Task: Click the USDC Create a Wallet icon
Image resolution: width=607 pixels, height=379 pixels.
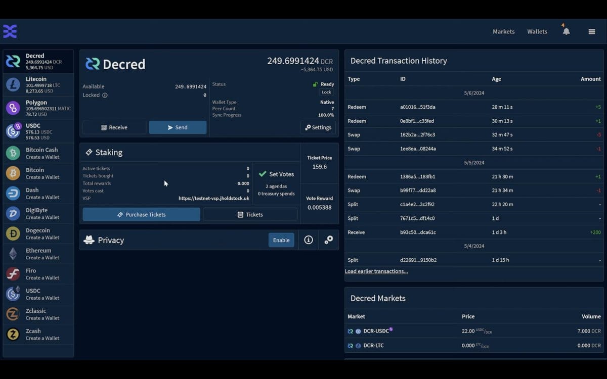Action: tap(13, 294)
